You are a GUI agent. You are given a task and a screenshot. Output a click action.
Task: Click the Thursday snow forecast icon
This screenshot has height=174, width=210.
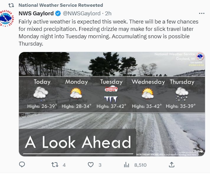(182, 94)
